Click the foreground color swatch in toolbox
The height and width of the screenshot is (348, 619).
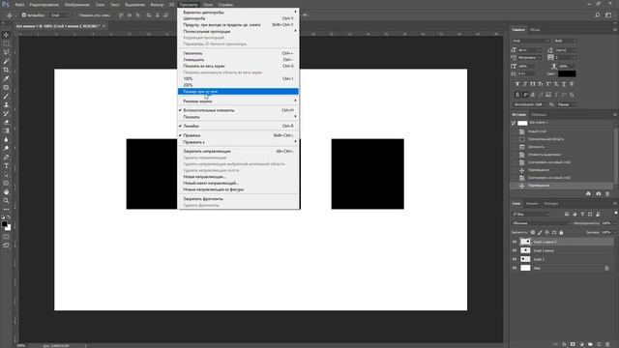pyautogui.click(x=4, y=224)
